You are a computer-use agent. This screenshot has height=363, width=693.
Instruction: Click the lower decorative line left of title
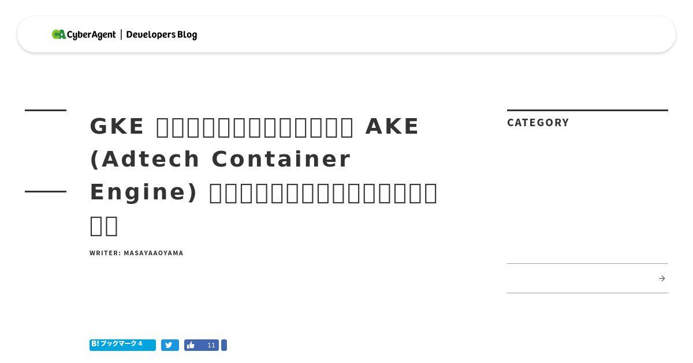pos(46,191)
